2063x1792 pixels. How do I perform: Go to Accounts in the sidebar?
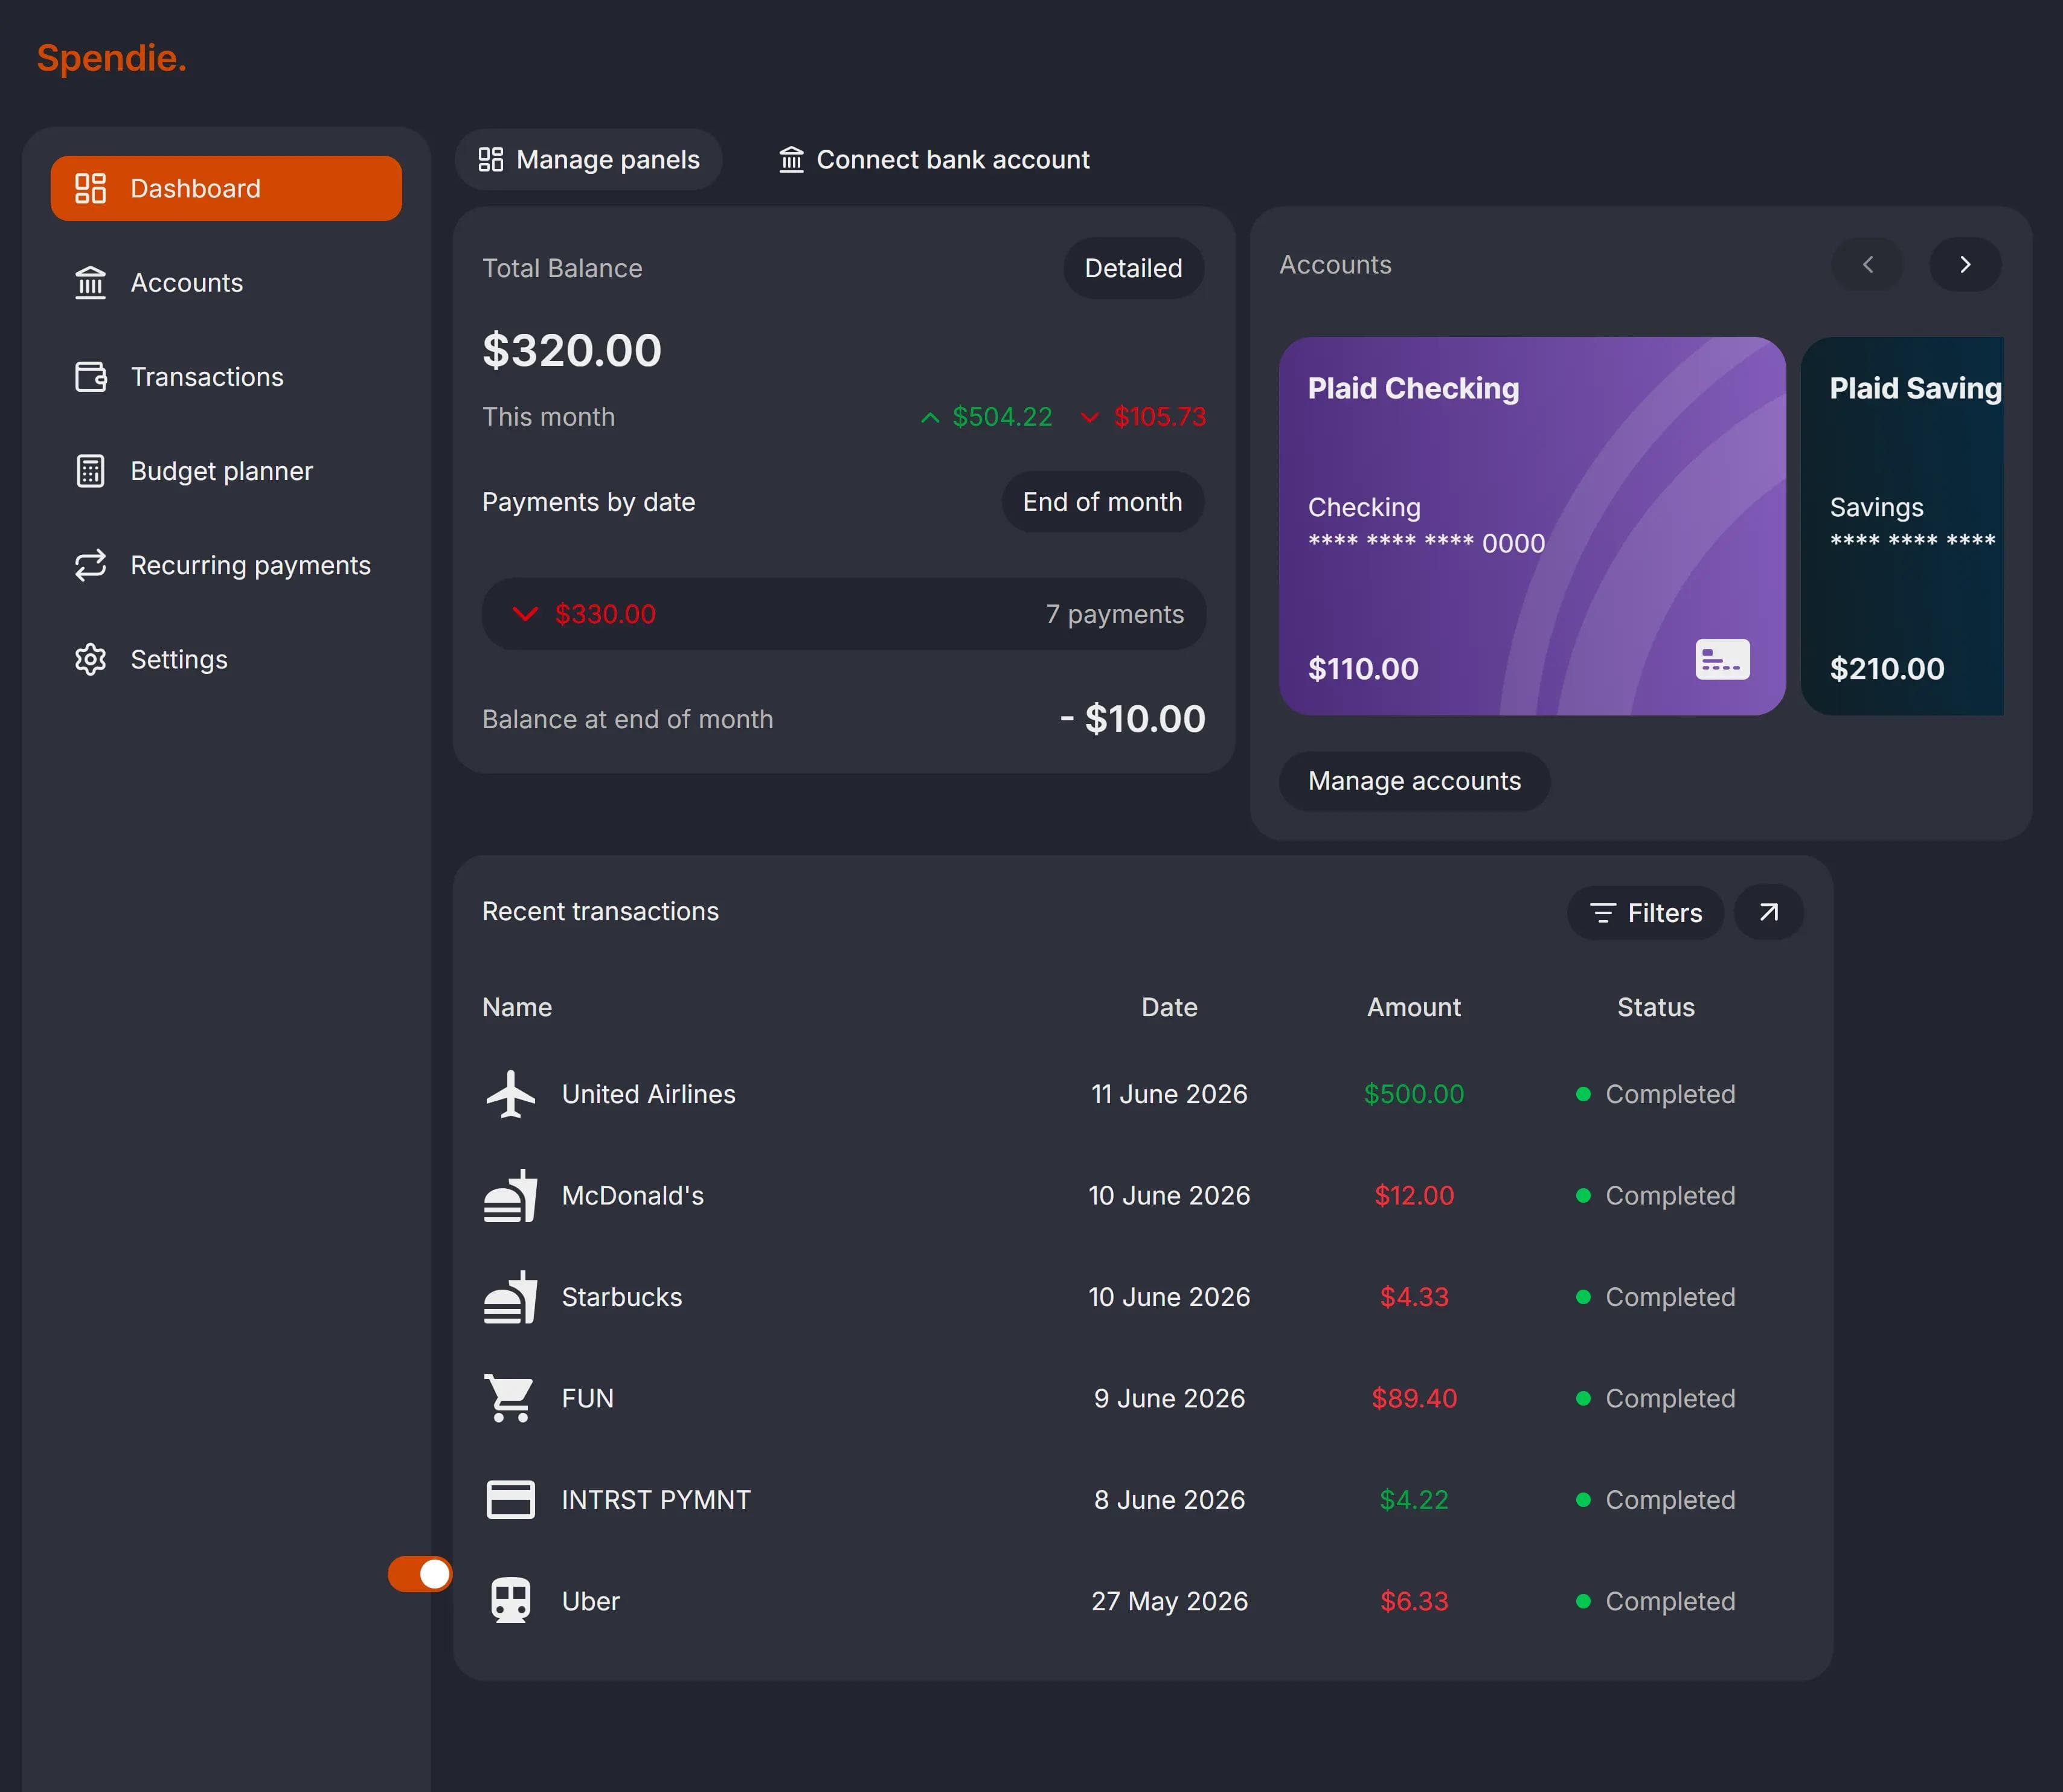pyautogui.click(x=226, y=283)
